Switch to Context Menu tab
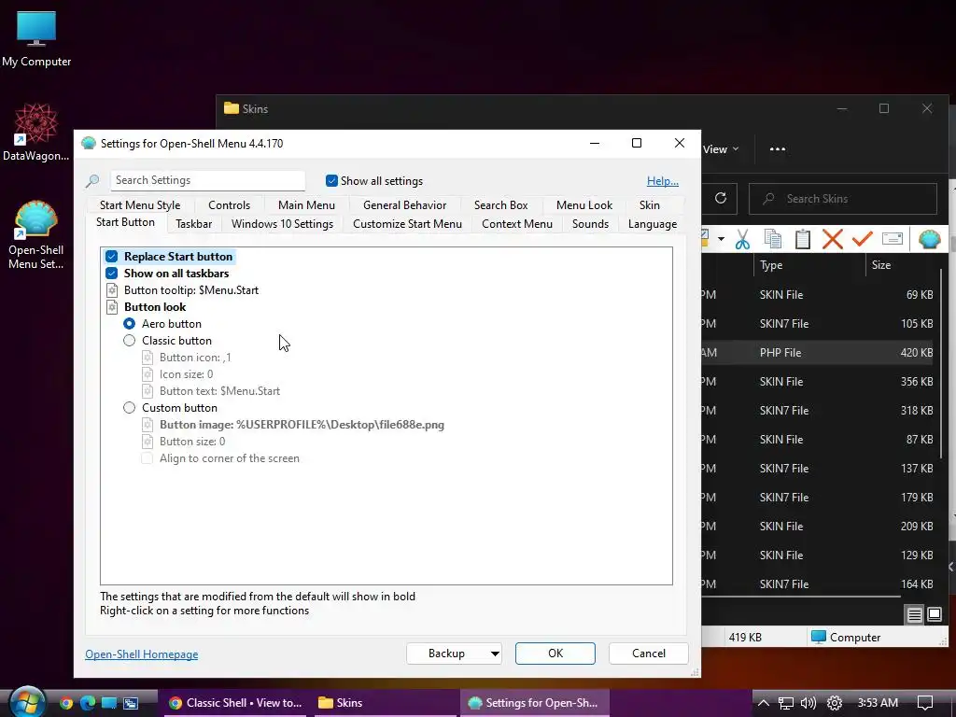This screenshot has height=717, width=956. [x=517, y=224]
